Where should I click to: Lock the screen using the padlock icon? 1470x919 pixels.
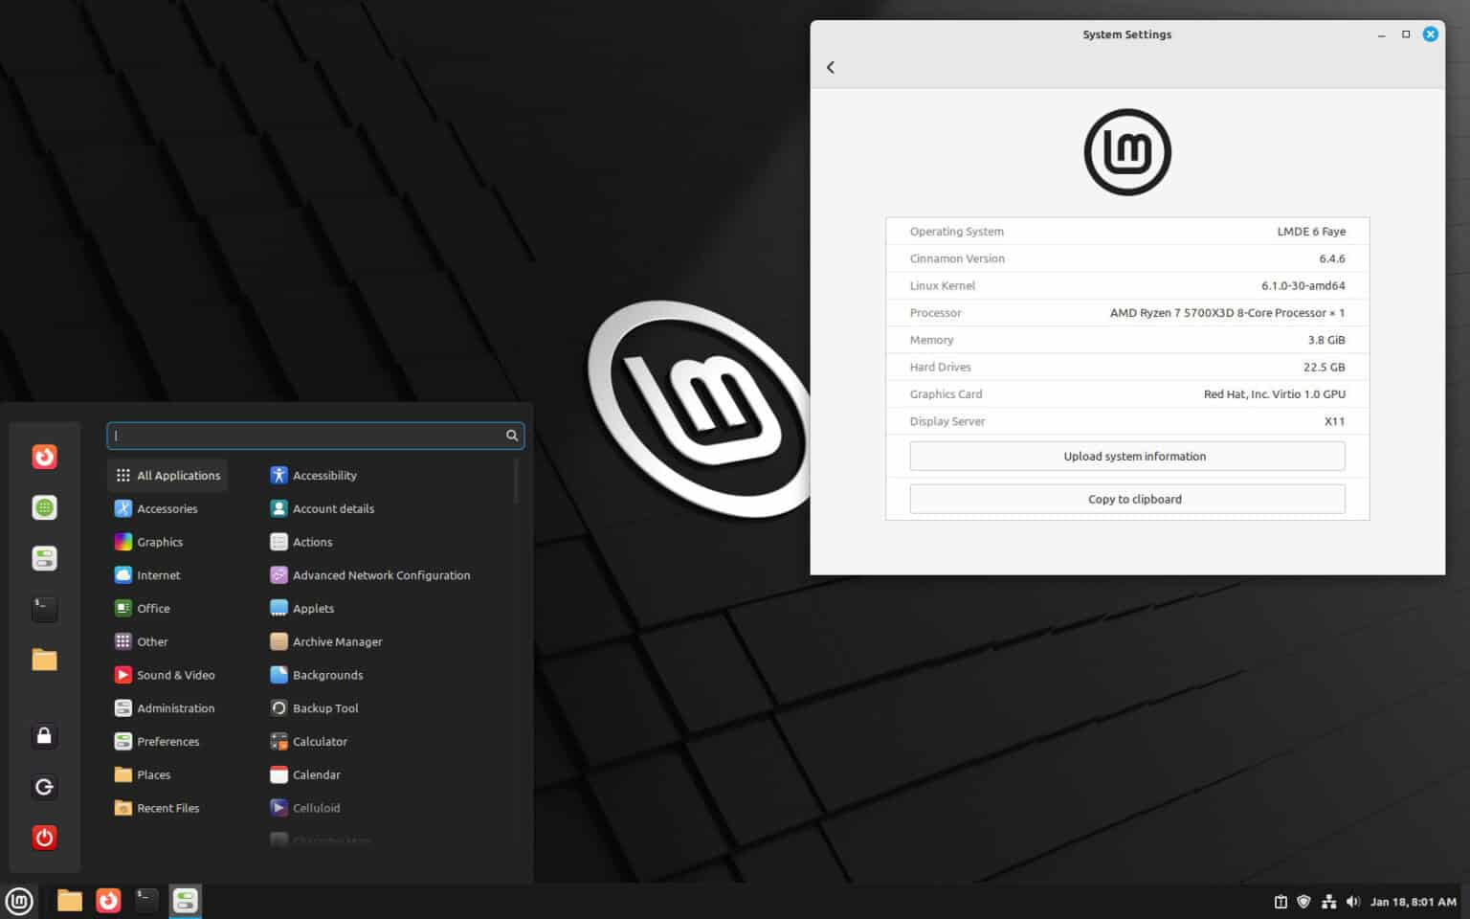(44, 735)
